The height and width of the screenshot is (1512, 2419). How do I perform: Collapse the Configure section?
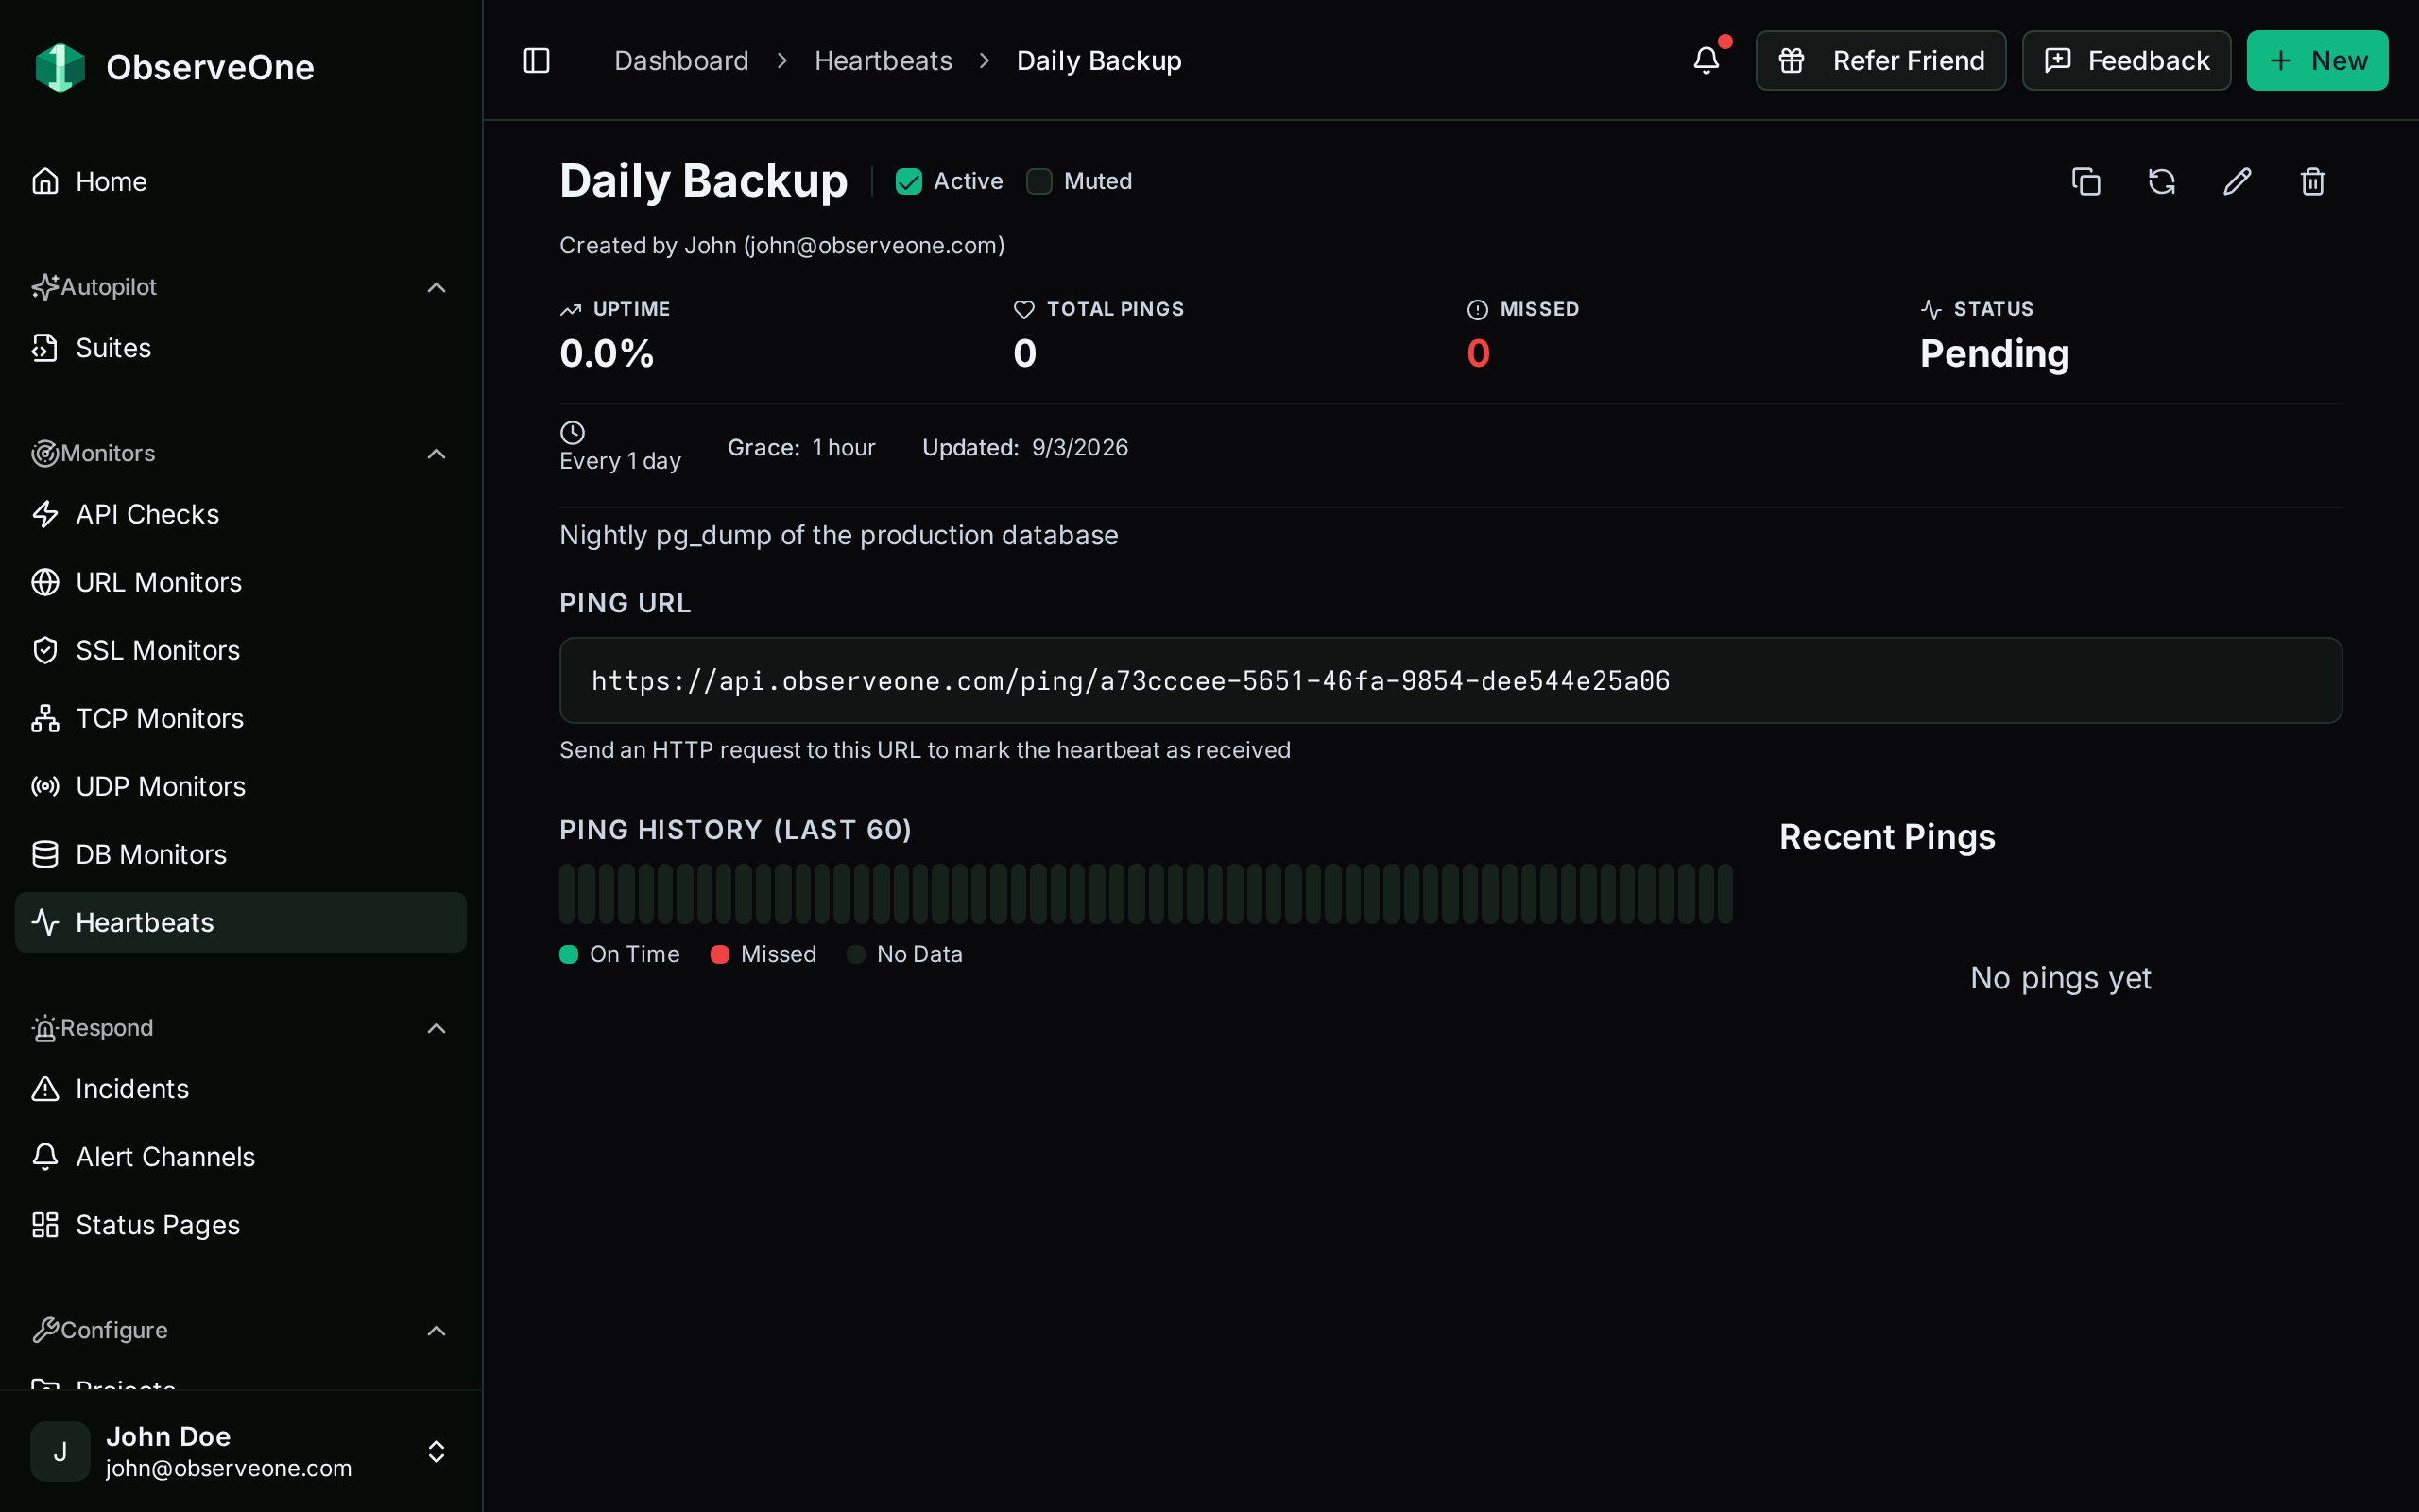pos(437,1331)
